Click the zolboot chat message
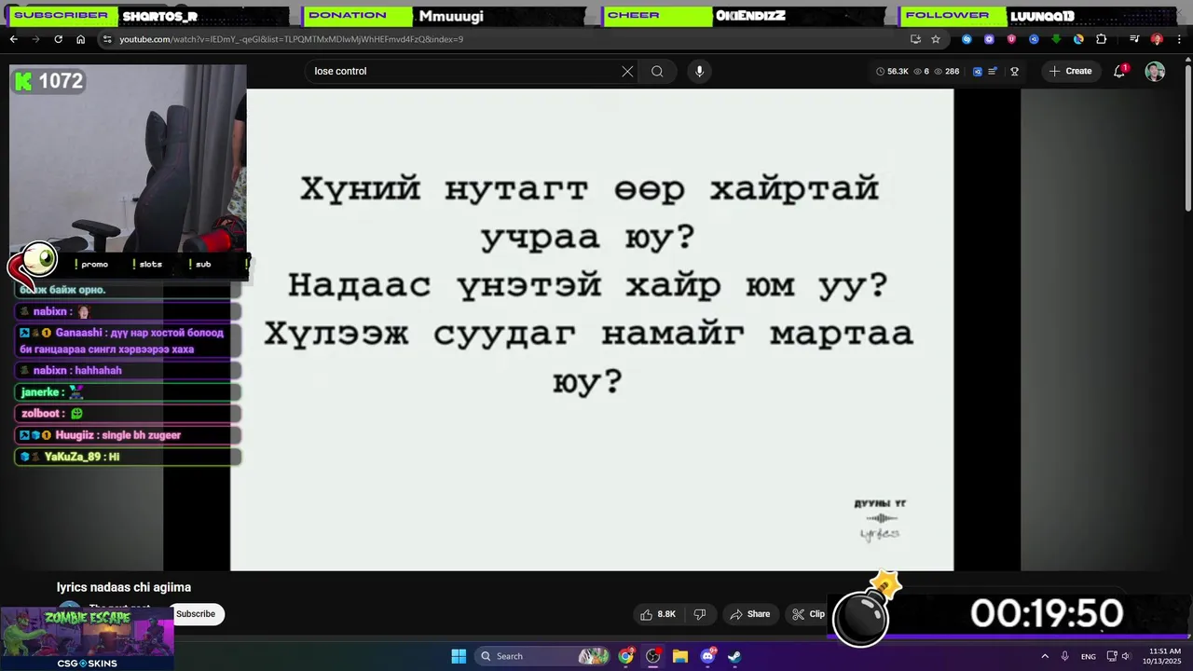 (128, 413)
